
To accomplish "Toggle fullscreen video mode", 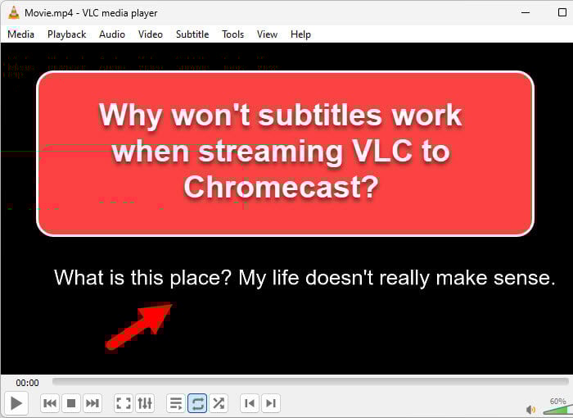I will pos(124,403).
